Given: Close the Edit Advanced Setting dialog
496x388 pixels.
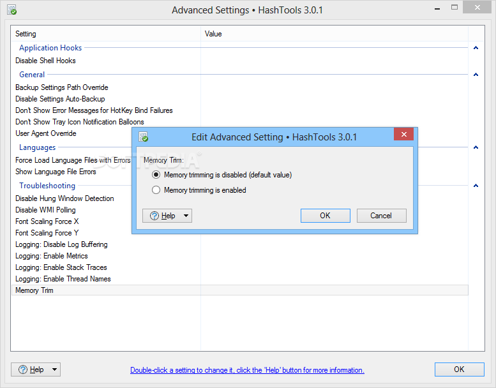Looking at the screenshot, I should click(x=403, y=134).
